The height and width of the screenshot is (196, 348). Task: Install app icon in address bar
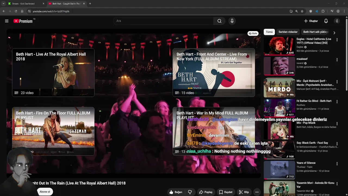(x=291, y=11)
